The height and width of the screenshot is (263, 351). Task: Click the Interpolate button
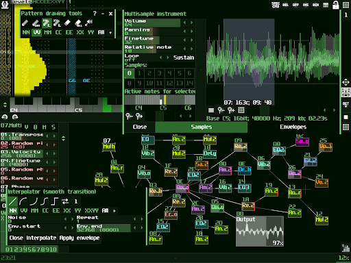pyautogui.click(x=41, y=238)
